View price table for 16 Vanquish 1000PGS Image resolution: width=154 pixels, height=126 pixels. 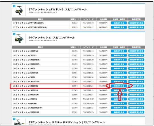pyautogui.click(x=119, y=51)
